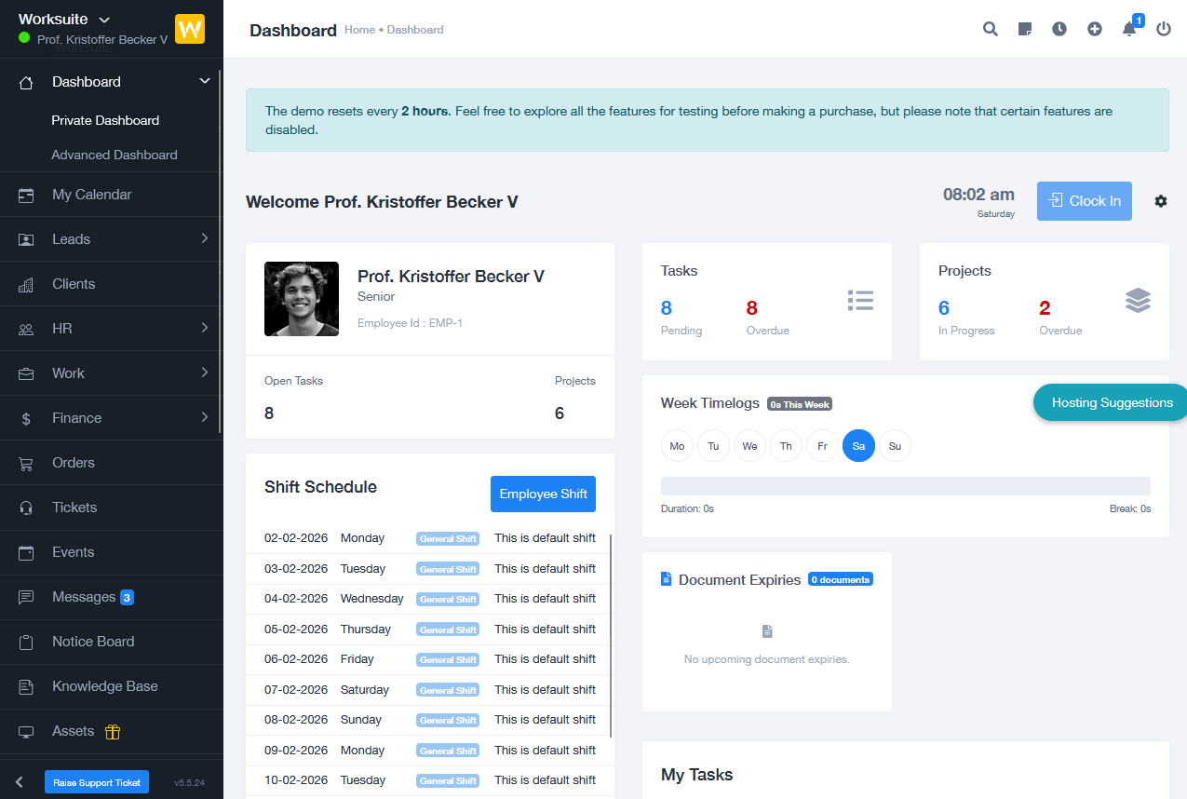Open Advanced Dashboard from sidebar
1187x799 pixels.
[x=114, y=155]
